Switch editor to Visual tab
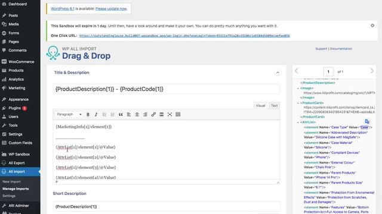 tap(260, 106)
